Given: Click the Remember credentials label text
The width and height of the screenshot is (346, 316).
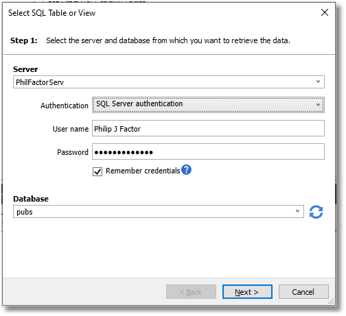Looking at the screenshot, I should coord(143,171).
